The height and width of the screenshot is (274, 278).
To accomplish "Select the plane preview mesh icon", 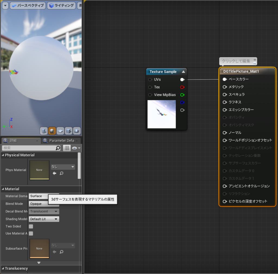I will (x=60, y=131).
